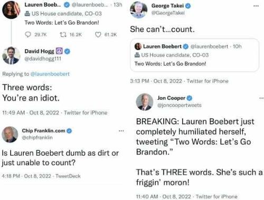The width and height of the screenshot is (264, 200).
Task: Click George Takei's verified checkmark
Action: (188, 6)
